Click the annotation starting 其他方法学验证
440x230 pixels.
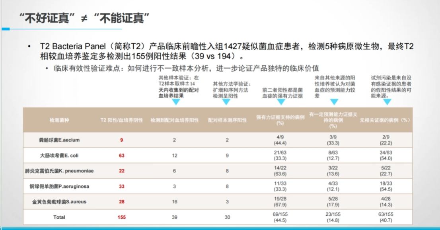tap(232, 90)
